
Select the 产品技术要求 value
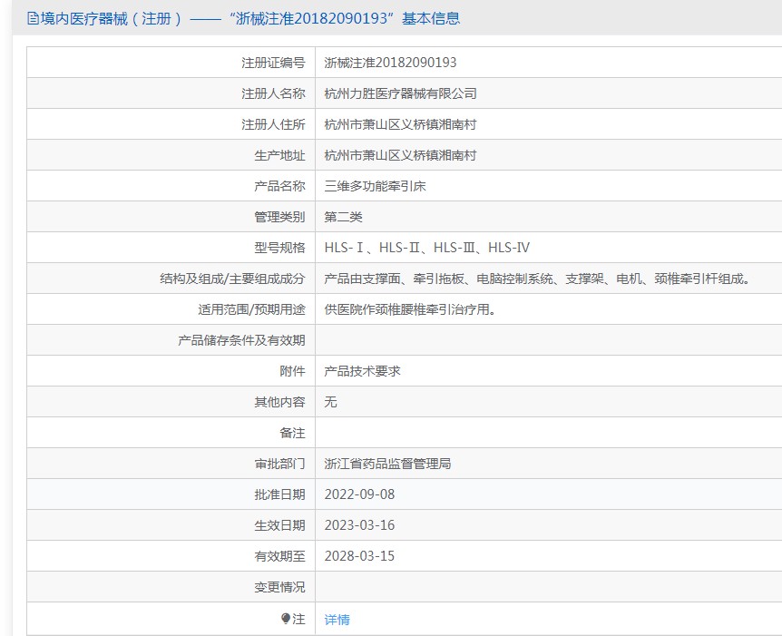363,371
